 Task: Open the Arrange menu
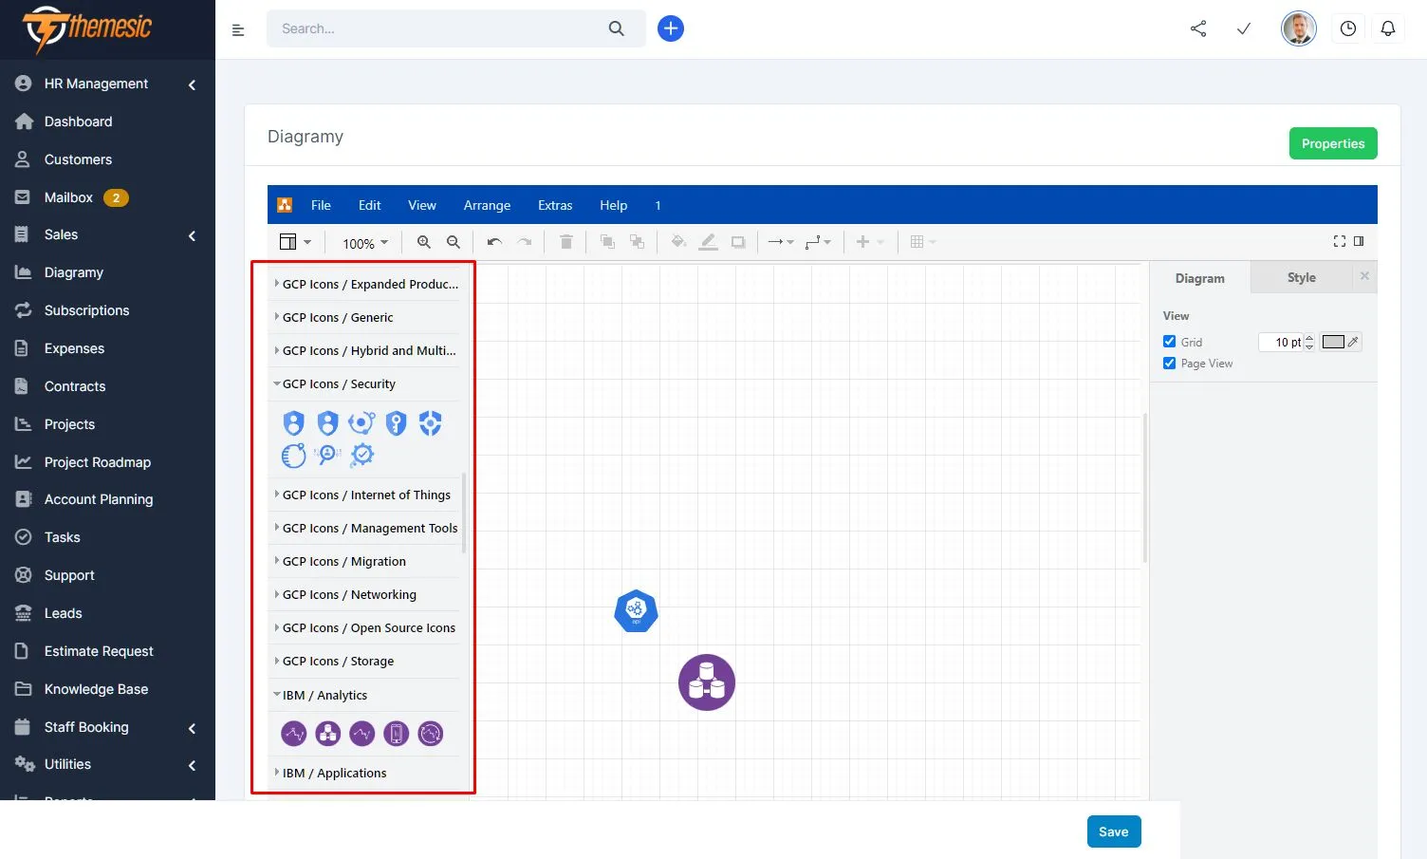coord(487,205)
